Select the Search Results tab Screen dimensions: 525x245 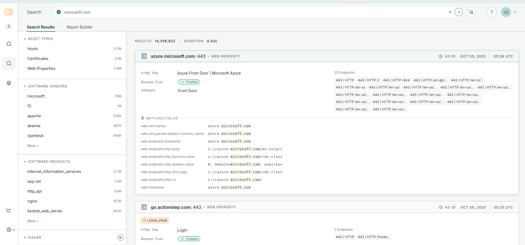tap(41, 27)
